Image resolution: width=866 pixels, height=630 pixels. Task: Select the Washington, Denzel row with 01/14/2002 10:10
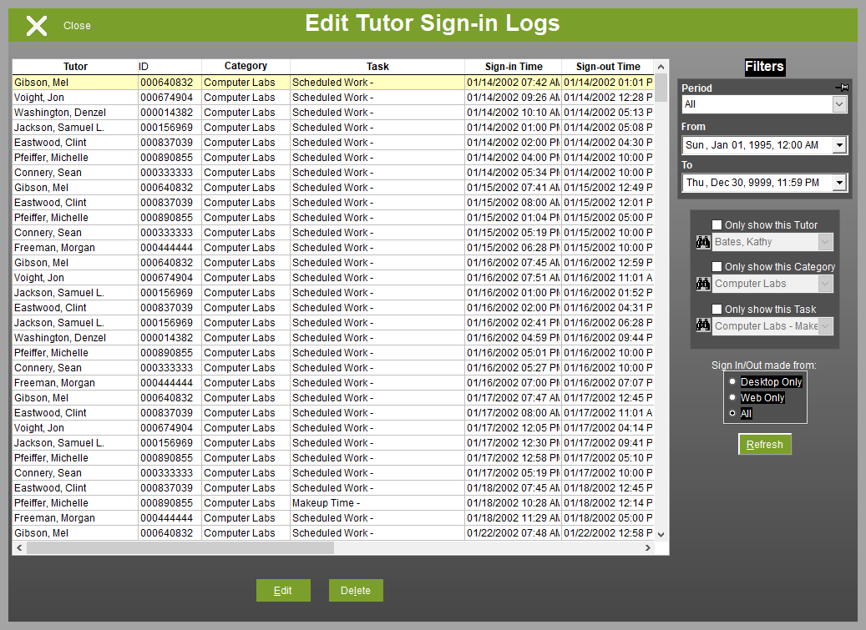point(333,113)
